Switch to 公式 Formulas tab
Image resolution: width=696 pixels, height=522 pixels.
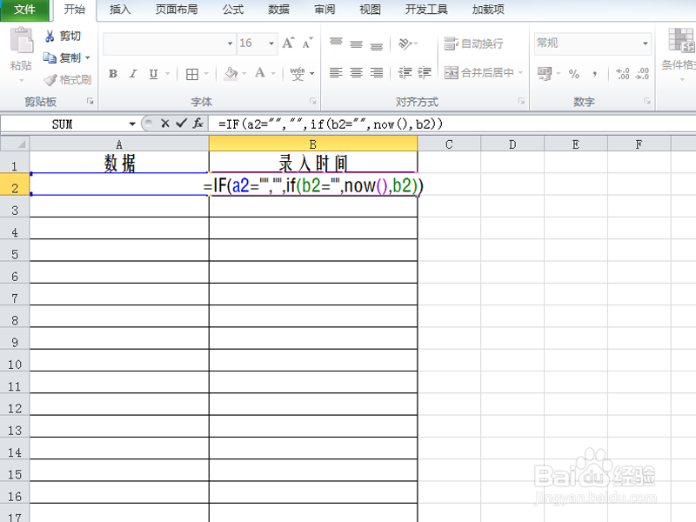click(233, 10)
